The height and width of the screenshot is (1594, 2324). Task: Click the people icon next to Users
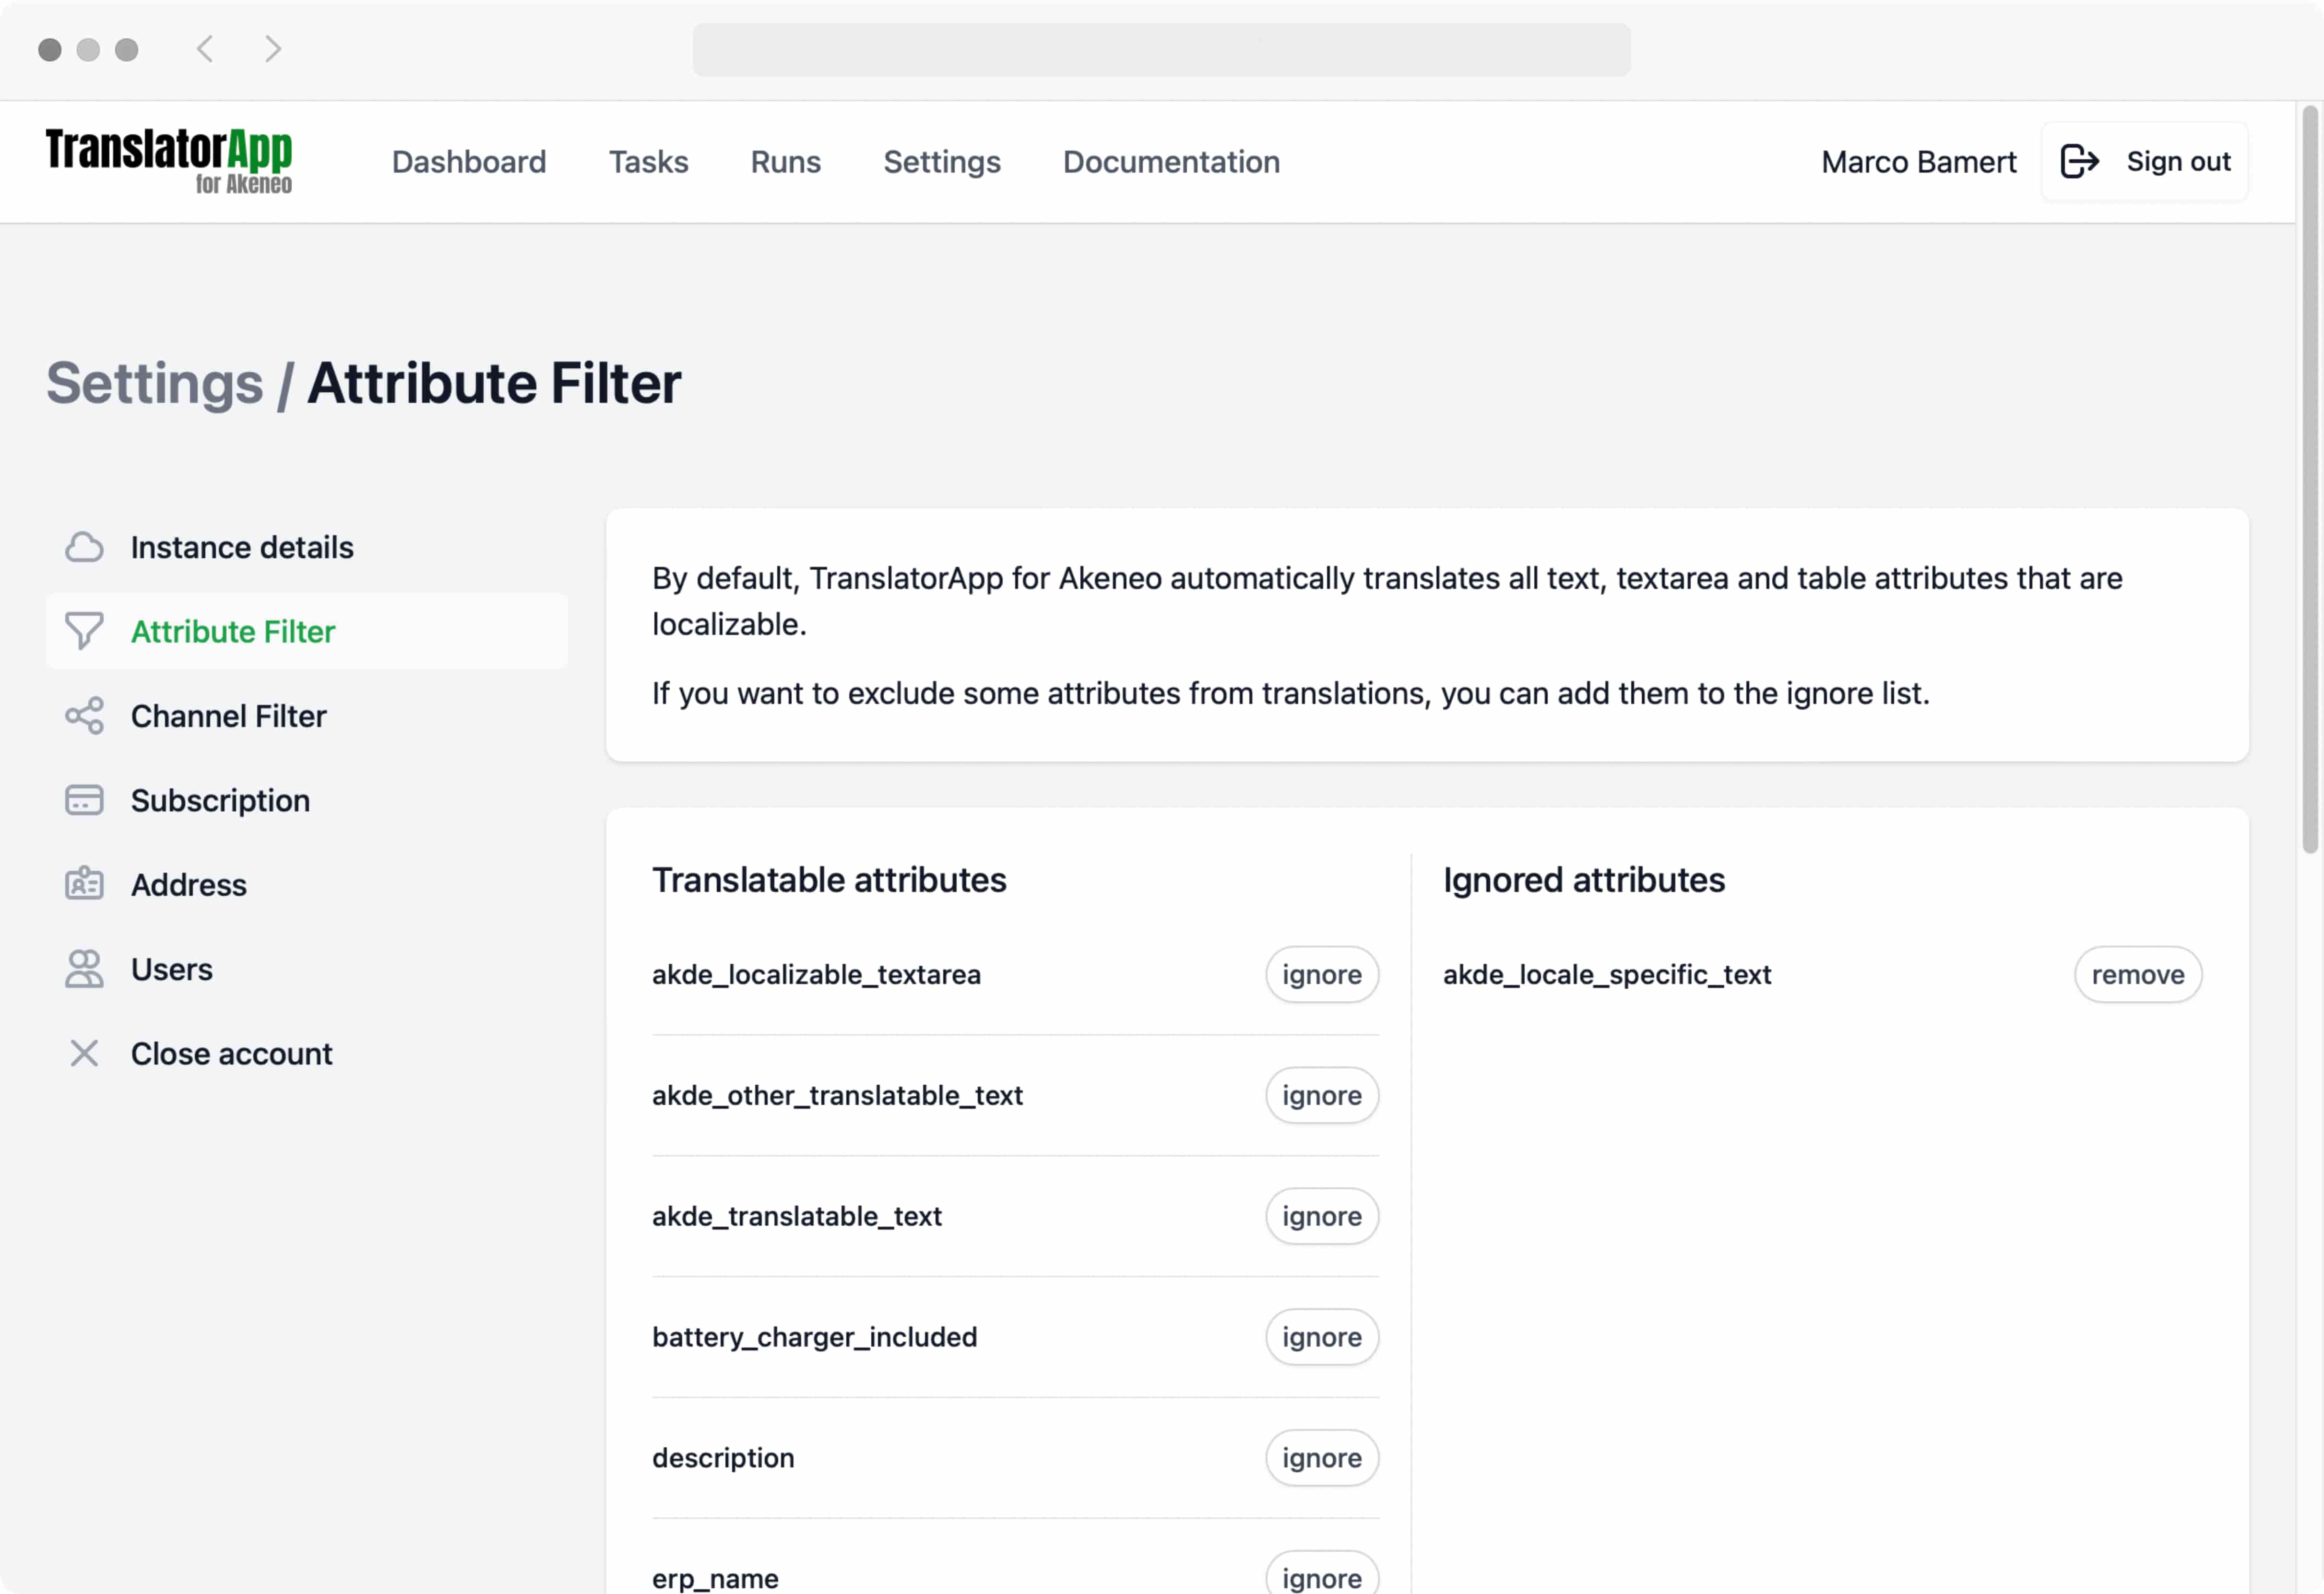[x=84, y=968]
